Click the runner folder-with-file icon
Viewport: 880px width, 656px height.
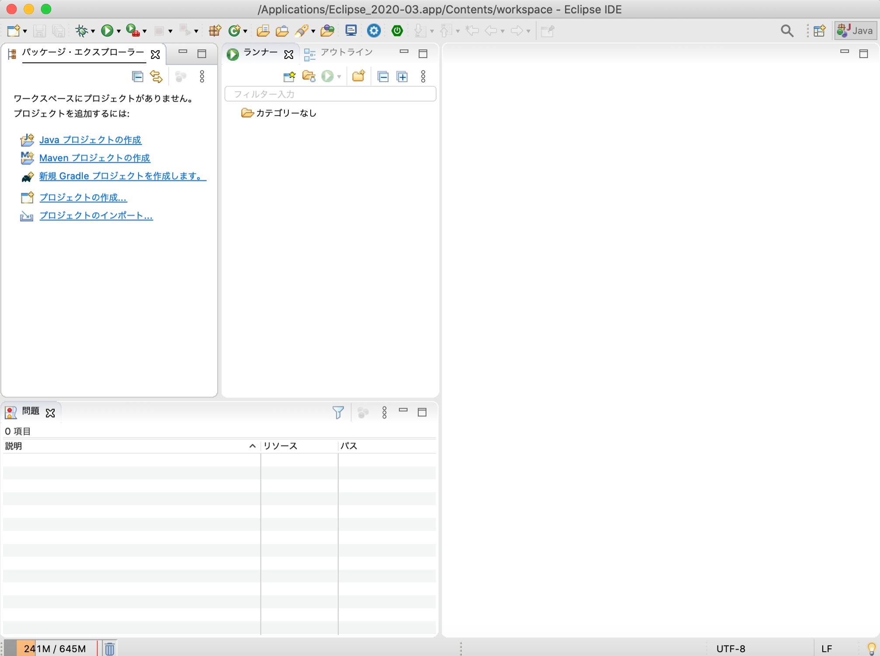coord(309,77)
